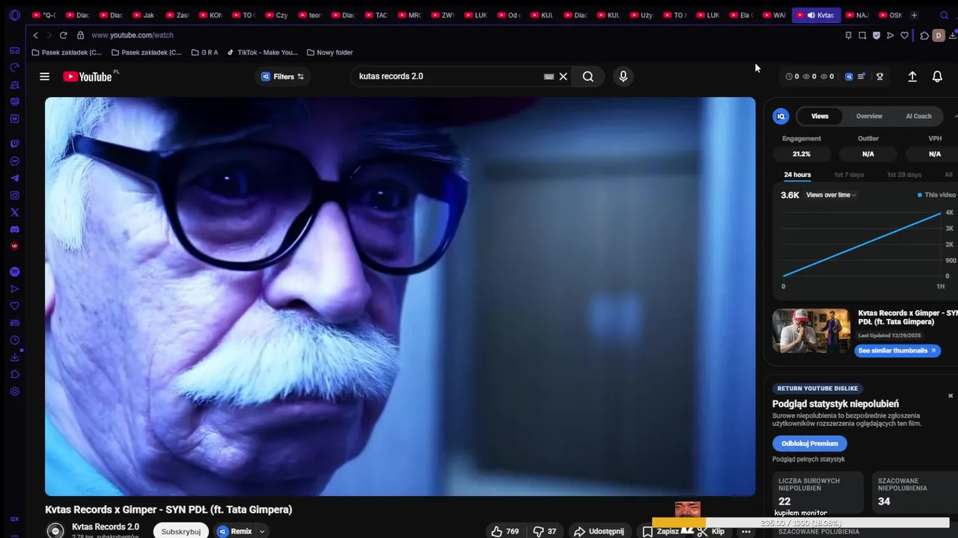Switch to the OSK browser tab

click(891, 15)
